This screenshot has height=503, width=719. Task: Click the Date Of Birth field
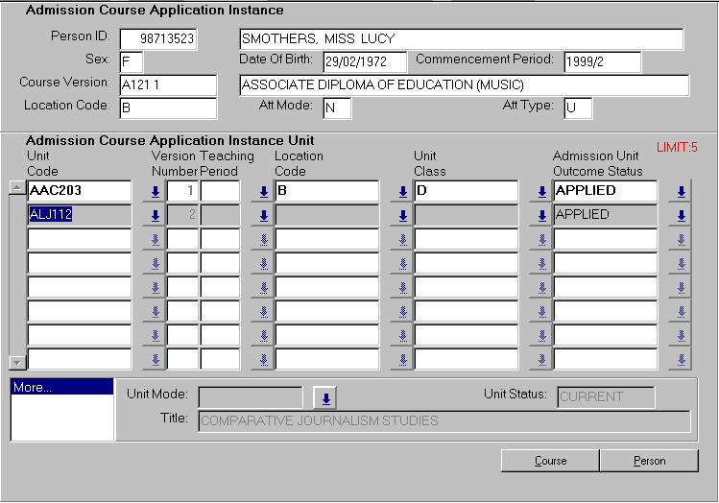(x=365, y=62)
